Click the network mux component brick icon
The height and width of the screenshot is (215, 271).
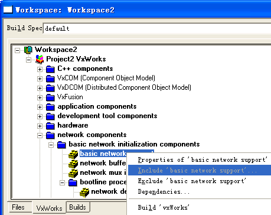point(73,173)
